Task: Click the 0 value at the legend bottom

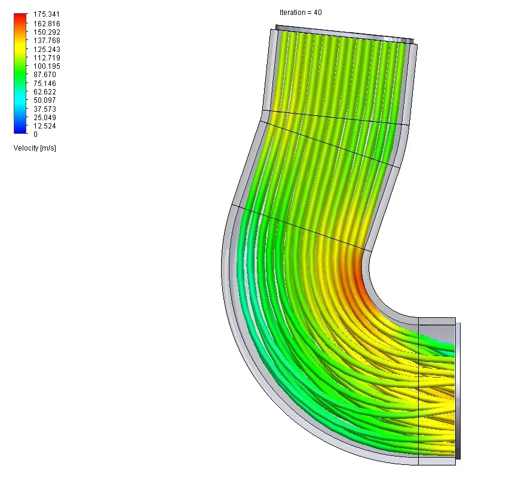Action: [x=35, y=134]
